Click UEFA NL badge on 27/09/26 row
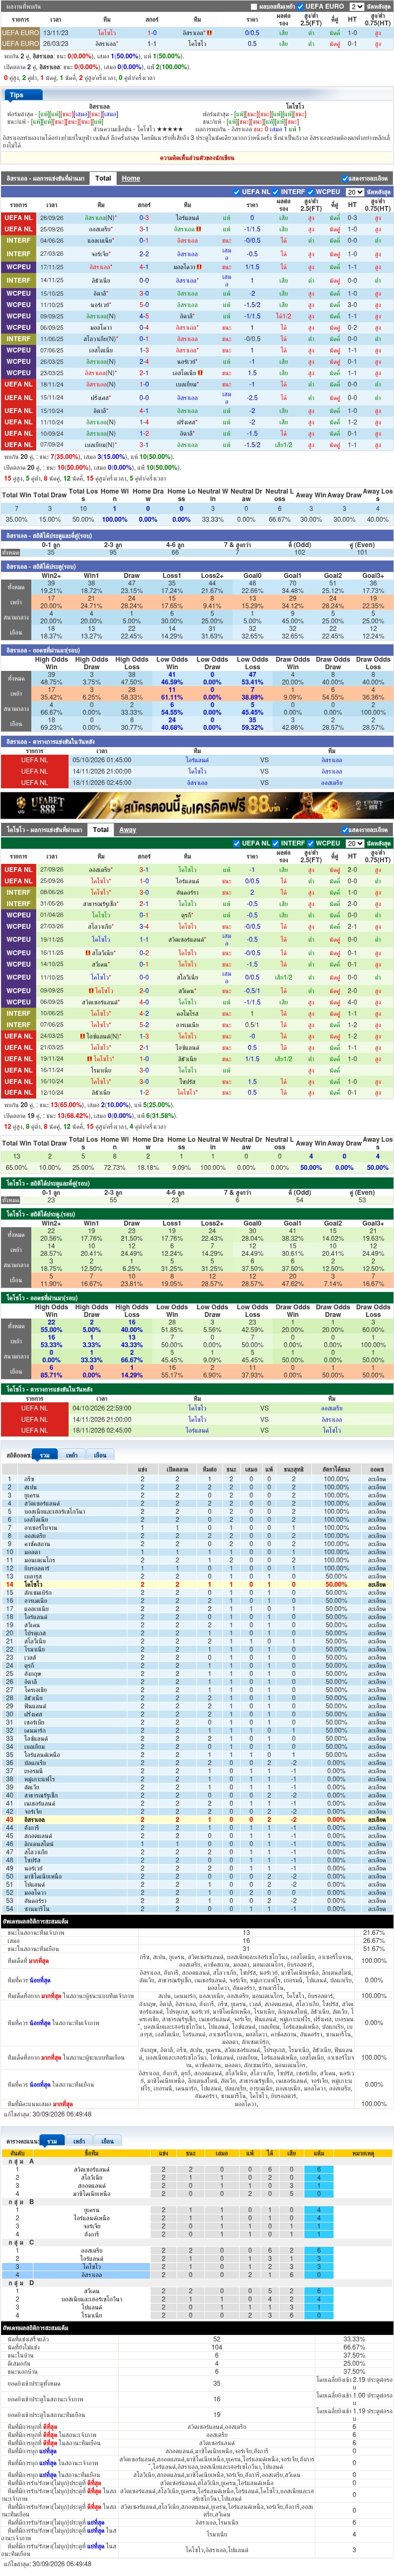Image resolution: width=394 pixels, height=2576 pixels. [18, 869]
